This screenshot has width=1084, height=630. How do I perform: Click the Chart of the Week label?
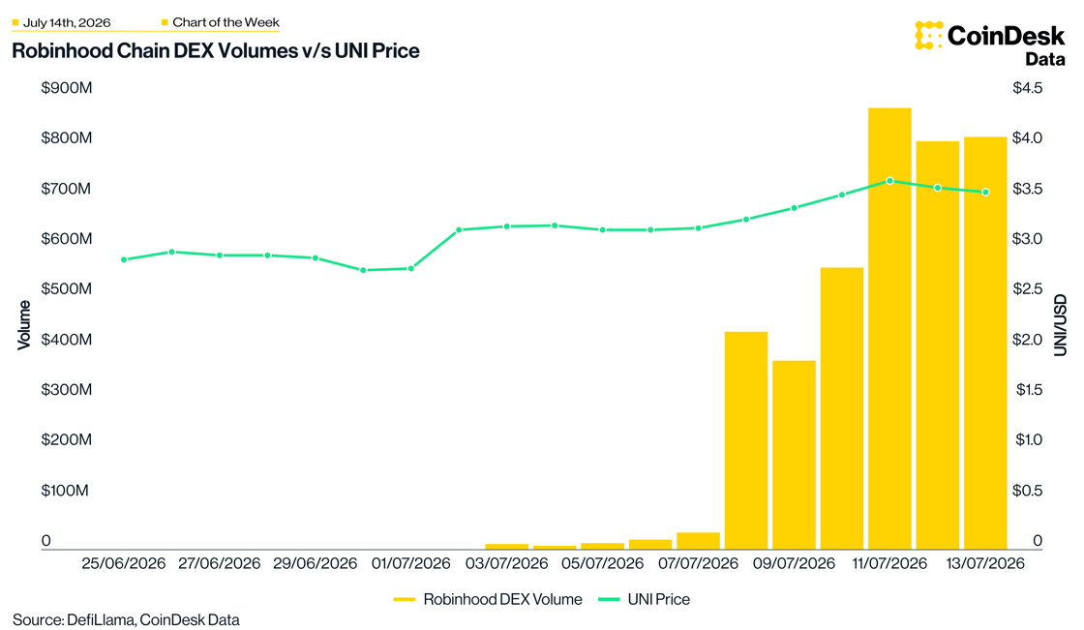pos(226,23)
